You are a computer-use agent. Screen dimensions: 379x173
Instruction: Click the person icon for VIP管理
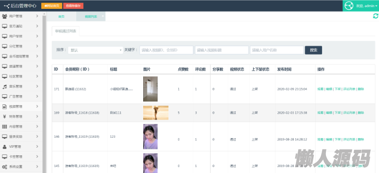tap(5, 146)
